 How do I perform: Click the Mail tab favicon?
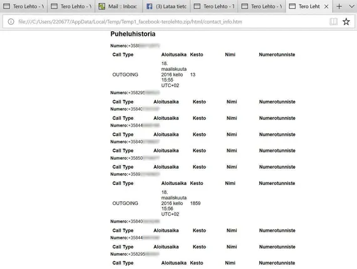[x=101, y=6]
